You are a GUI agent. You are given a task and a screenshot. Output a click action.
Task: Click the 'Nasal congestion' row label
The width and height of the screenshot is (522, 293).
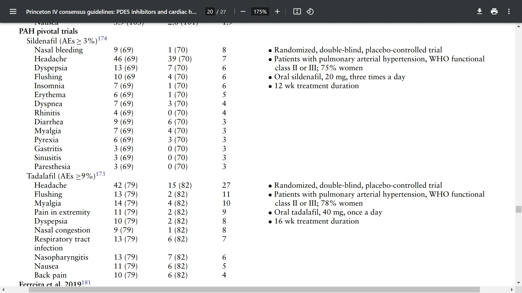[x=62, y=230]
